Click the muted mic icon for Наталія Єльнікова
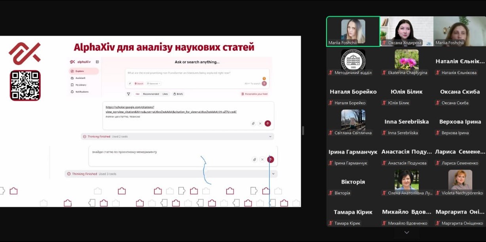This screenshot has width=486, height=242. pos(437,73)
